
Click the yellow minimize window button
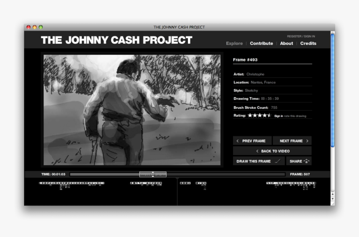35,27
